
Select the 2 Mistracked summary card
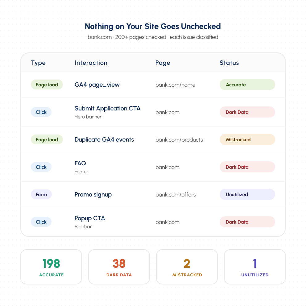[187, 267]
